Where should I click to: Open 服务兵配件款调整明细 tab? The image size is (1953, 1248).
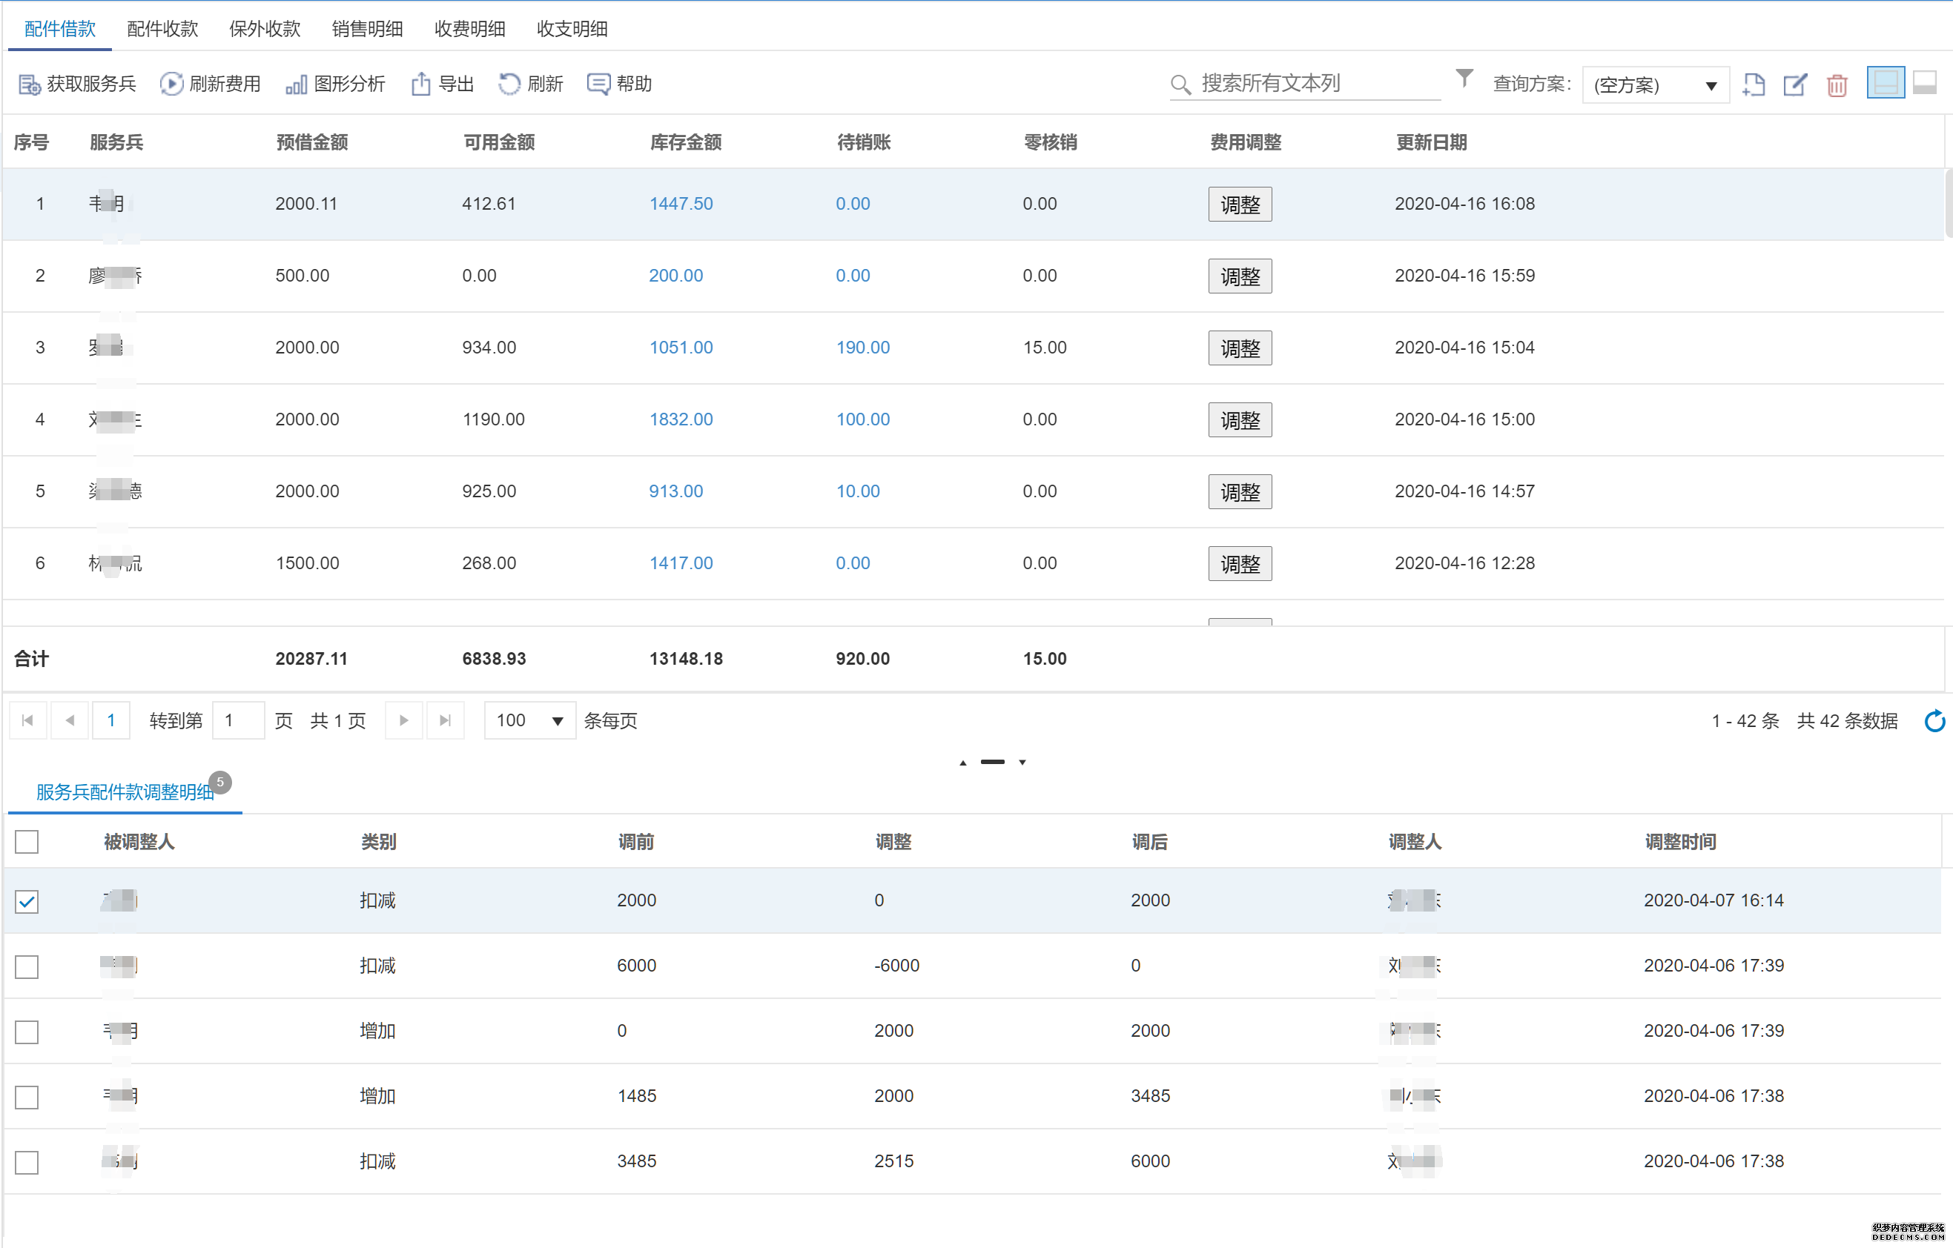coord(125,791)
